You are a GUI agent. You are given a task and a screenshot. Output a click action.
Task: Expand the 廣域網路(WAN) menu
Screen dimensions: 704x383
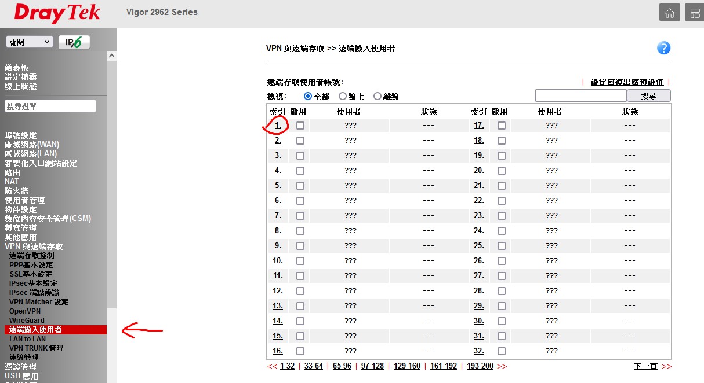tap(32, 145)
